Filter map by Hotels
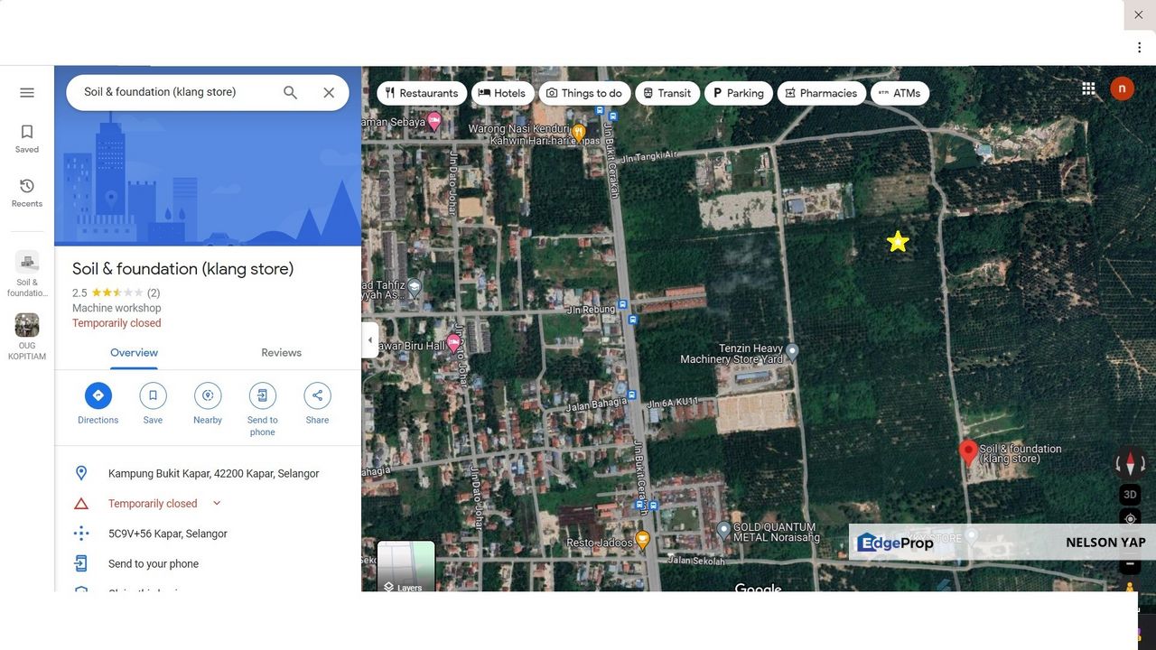 point(502,93)
